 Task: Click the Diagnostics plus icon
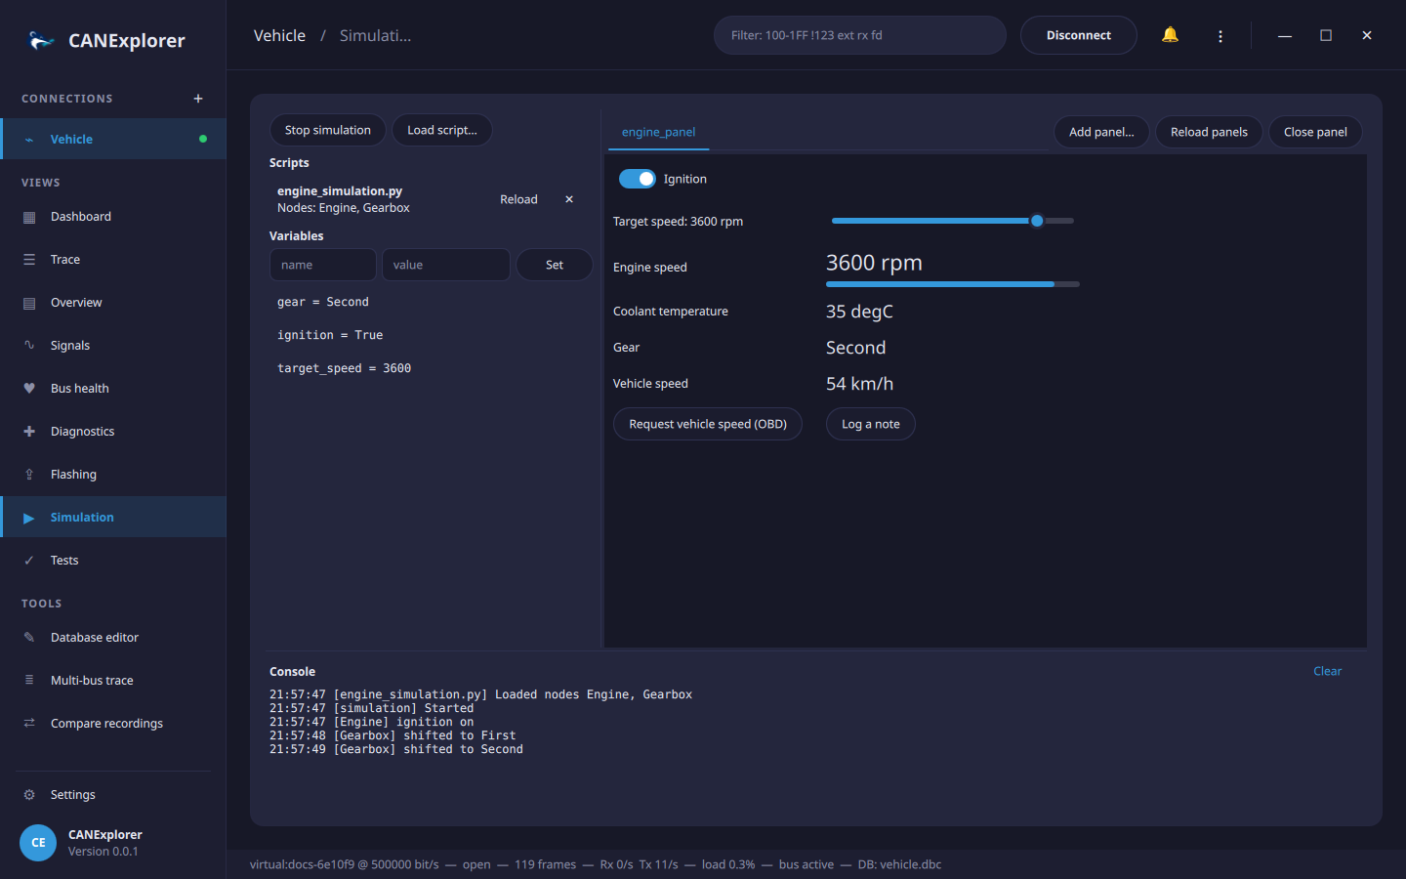point(29,432)
